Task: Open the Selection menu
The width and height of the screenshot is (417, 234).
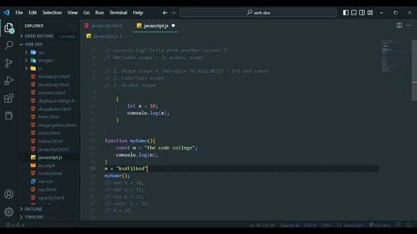Action: 52,13
